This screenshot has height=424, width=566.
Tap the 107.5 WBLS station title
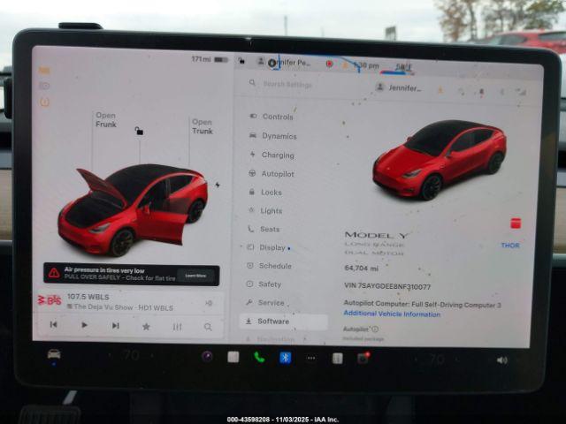88,297
